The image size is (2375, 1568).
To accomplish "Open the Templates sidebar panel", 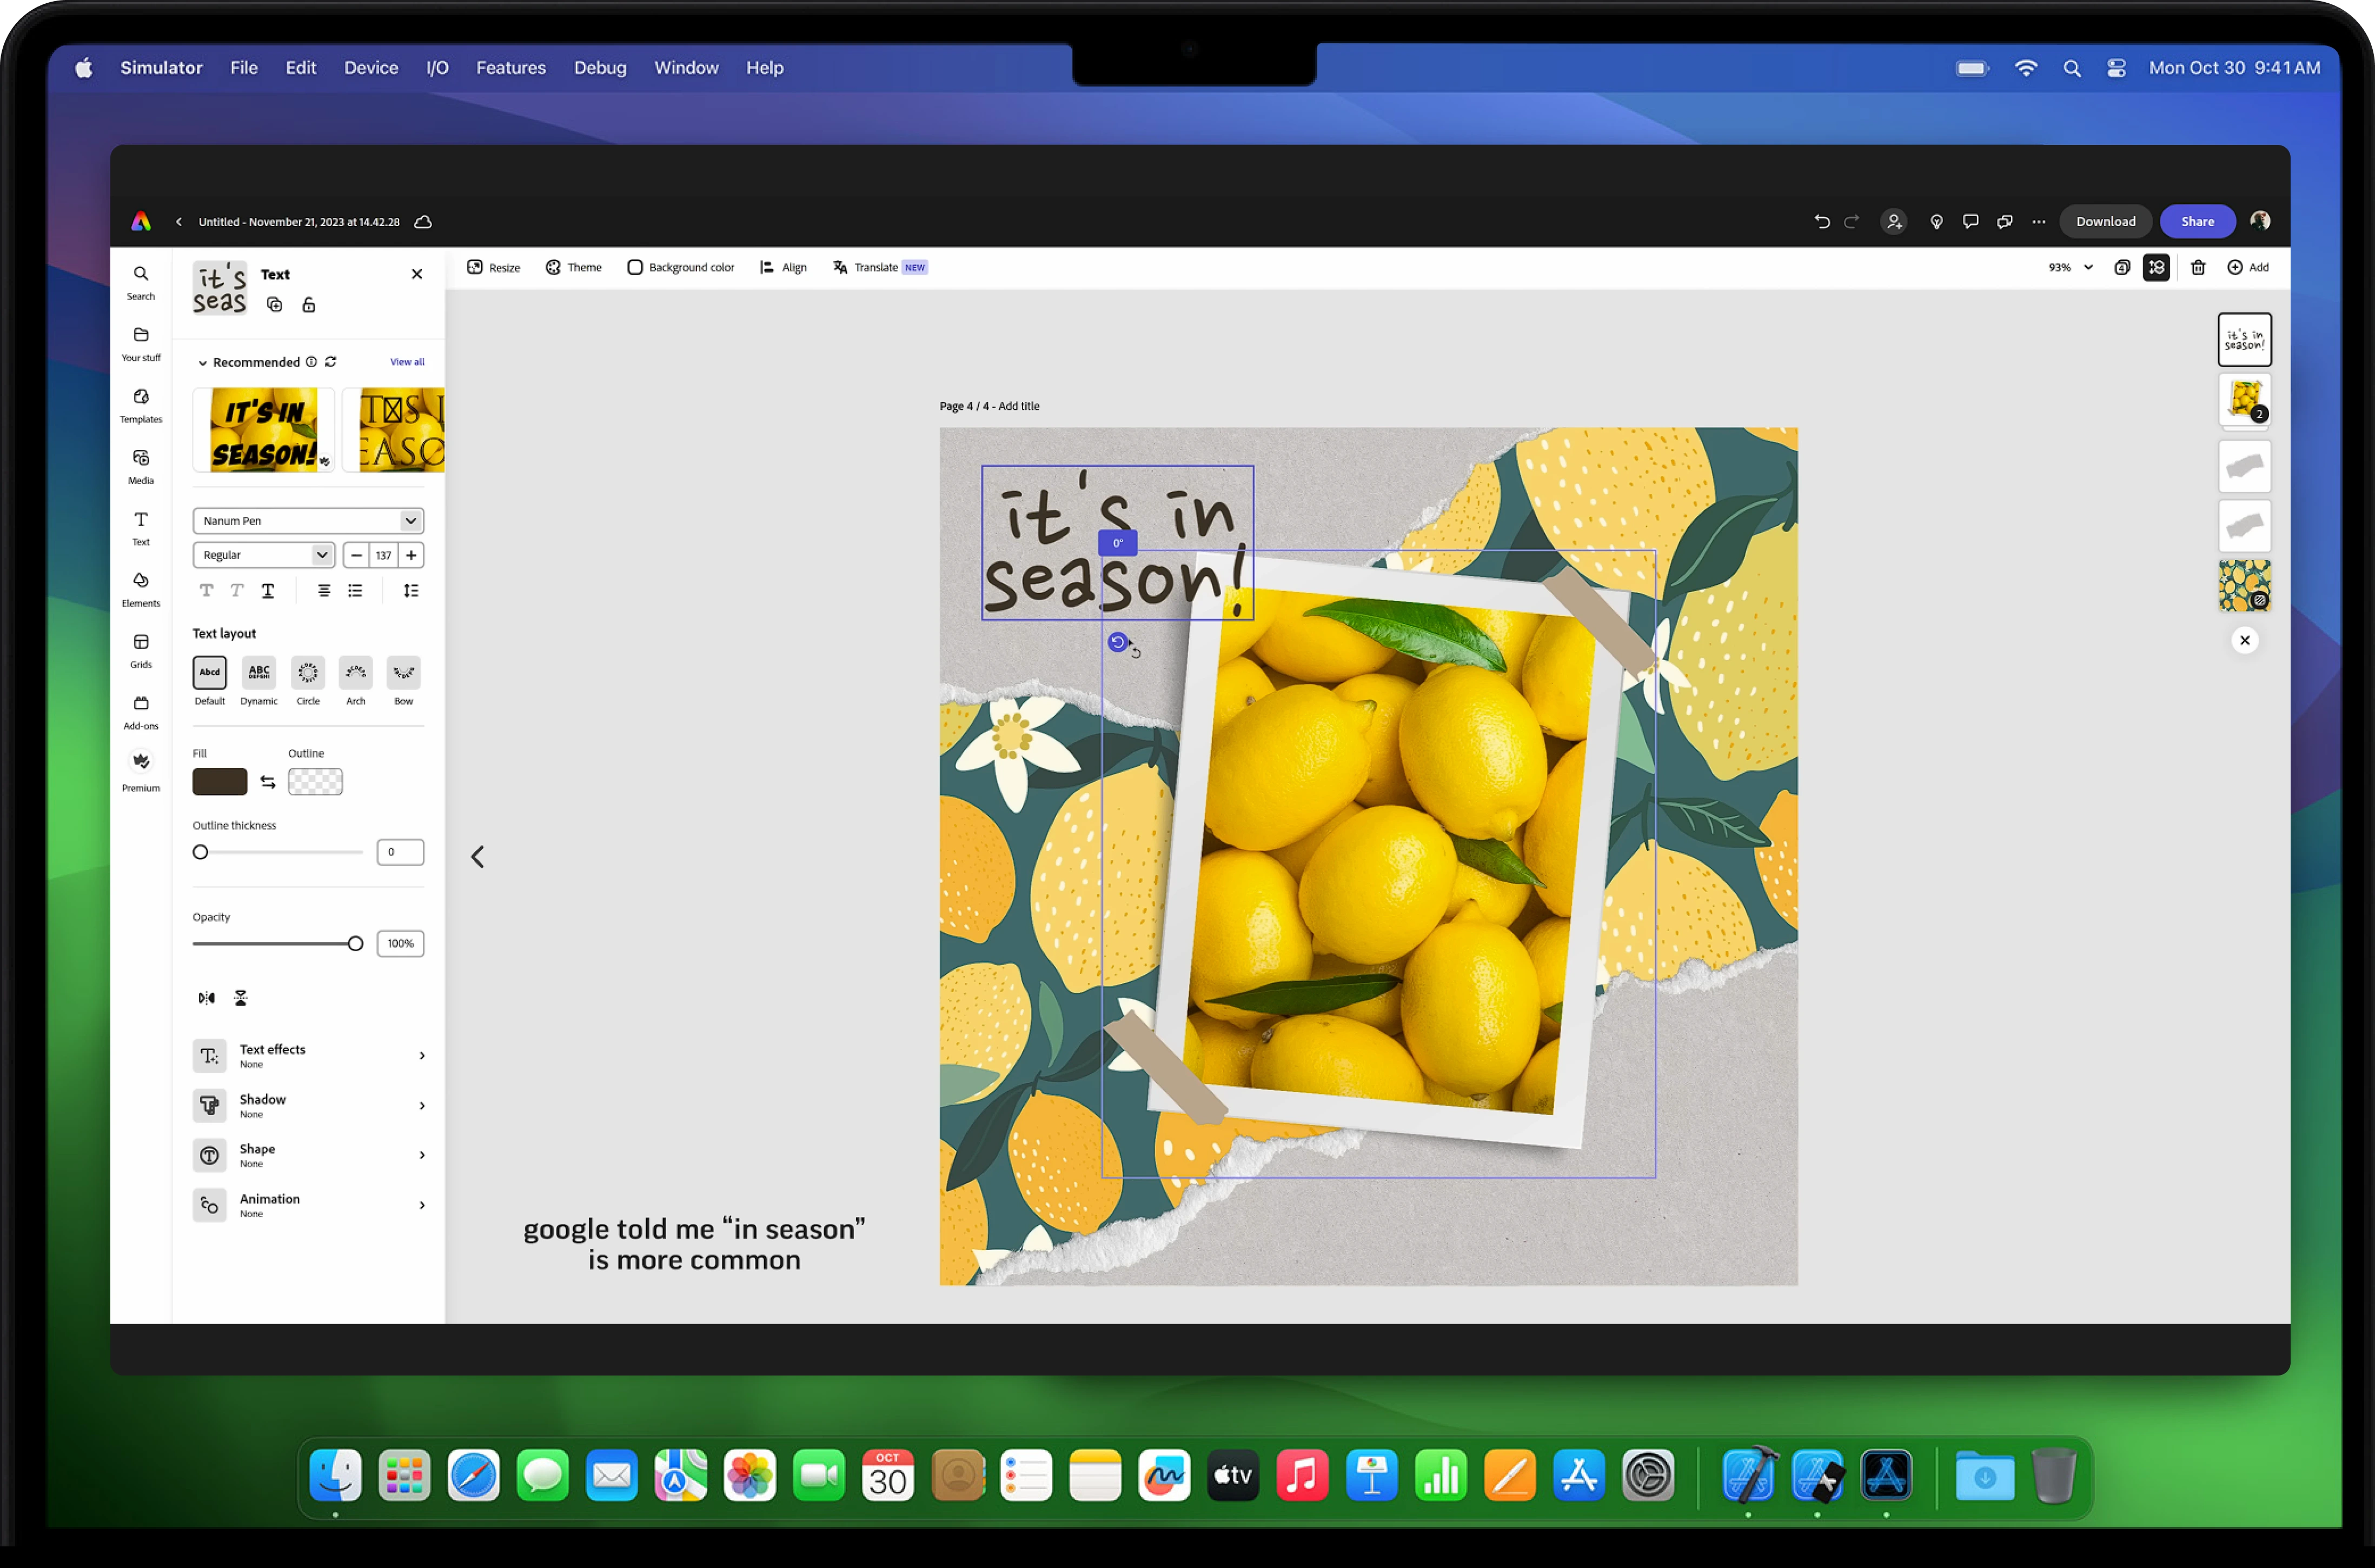I will click(x=141, y=404).
